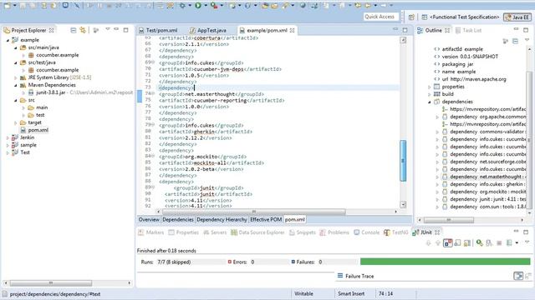Collapse dependencies node in Outline

[430, 102]
